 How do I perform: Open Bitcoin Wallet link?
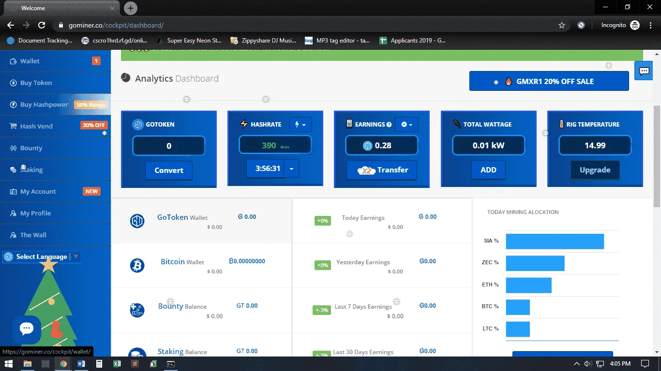click(x=182, y=262)
